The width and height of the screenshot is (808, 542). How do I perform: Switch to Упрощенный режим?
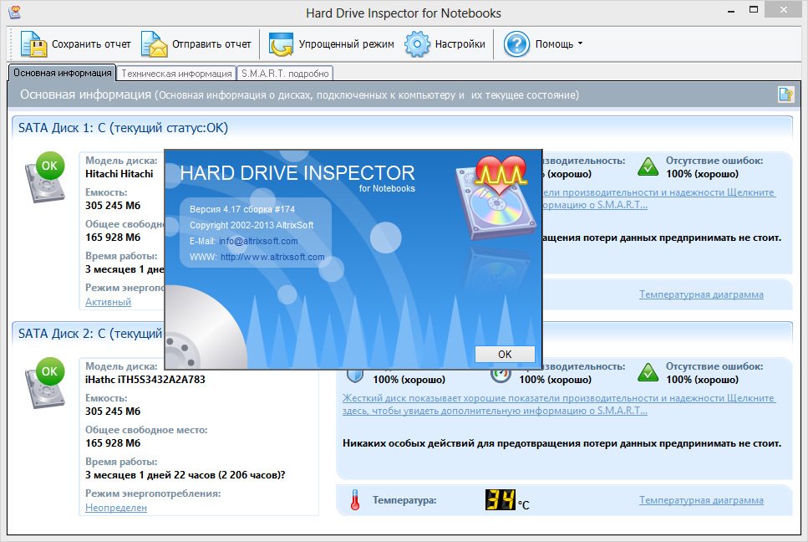(346, 43)
